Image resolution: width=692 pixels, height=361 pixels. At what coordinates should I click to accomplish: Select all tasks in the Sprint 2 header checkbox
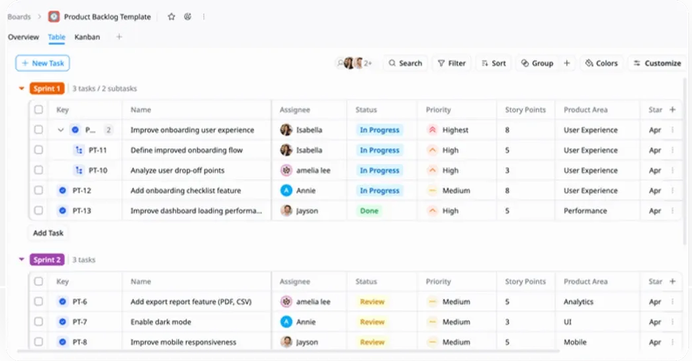[39, 281]
